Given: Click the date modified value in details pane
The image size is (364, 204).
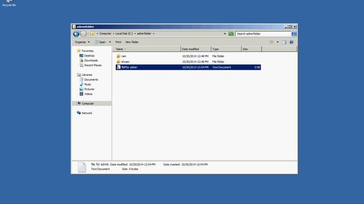Looking at the screenshot, I should (142, 164).
